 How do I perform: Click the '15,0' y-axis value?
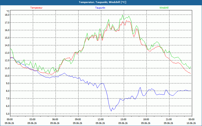click(7, 38)
